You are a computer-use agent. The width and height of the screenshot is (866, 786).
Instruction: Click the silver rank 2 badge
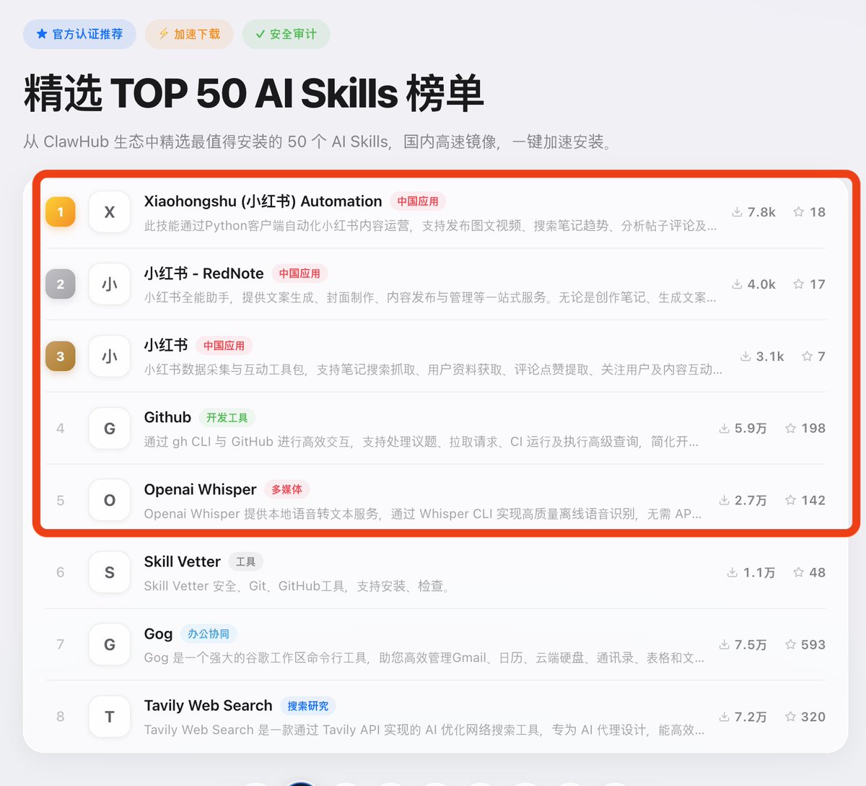coord(61,284)
